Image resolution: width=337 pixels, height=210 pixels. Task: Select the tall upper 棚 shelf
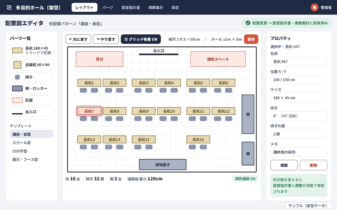click(x=248, y=114)
